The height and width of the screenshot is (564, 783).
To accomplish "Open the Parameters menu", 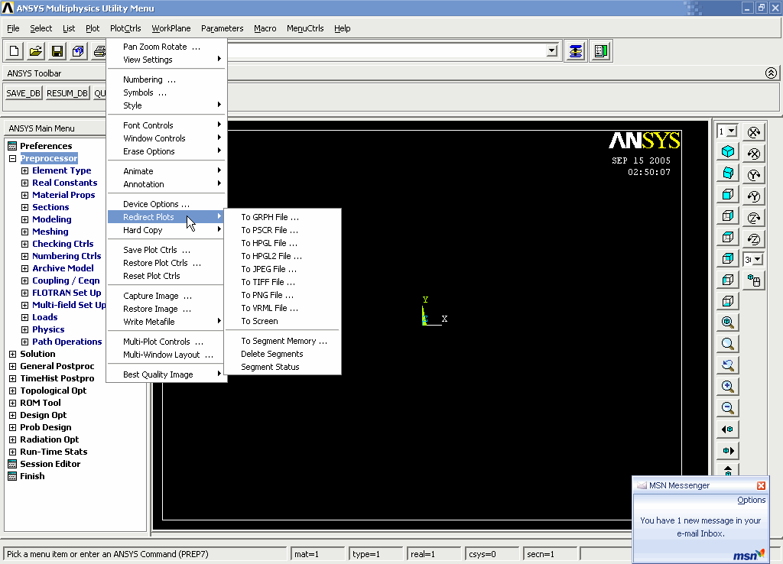I will point(223,28).
